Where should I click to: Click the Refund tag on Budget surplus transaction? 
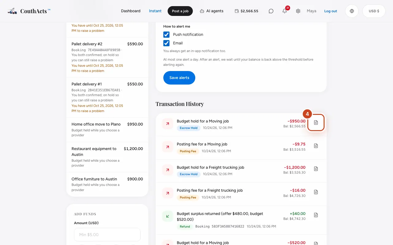pos(185,227)
